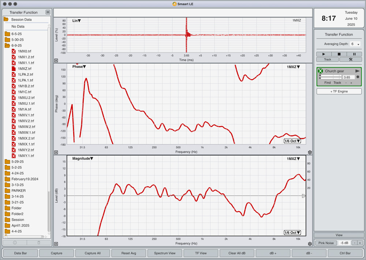Click the info icon at the sidebar bottom

click(x=15, y=242)
